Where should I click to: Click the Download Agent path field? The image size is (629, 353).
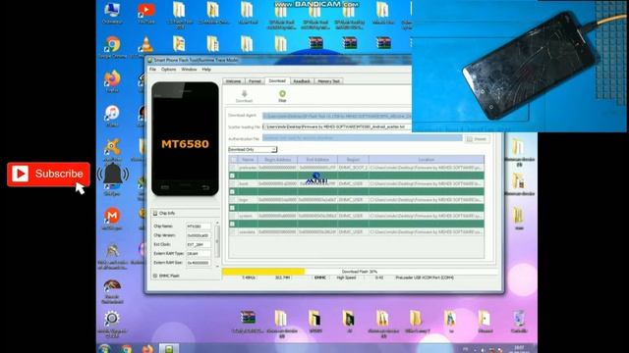point(337,116)
